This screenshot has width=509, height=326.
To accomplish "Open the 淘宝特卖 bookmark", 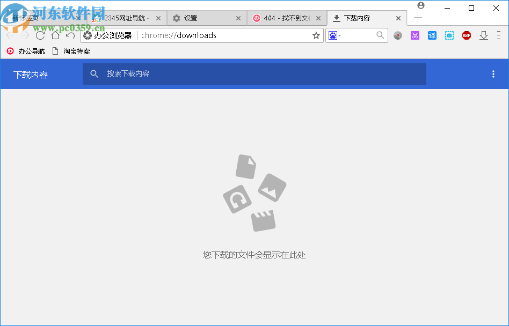I will point(72,51).
